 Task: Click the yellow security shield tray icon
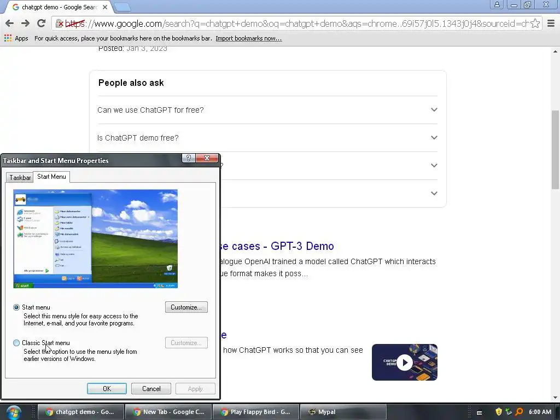499,412
